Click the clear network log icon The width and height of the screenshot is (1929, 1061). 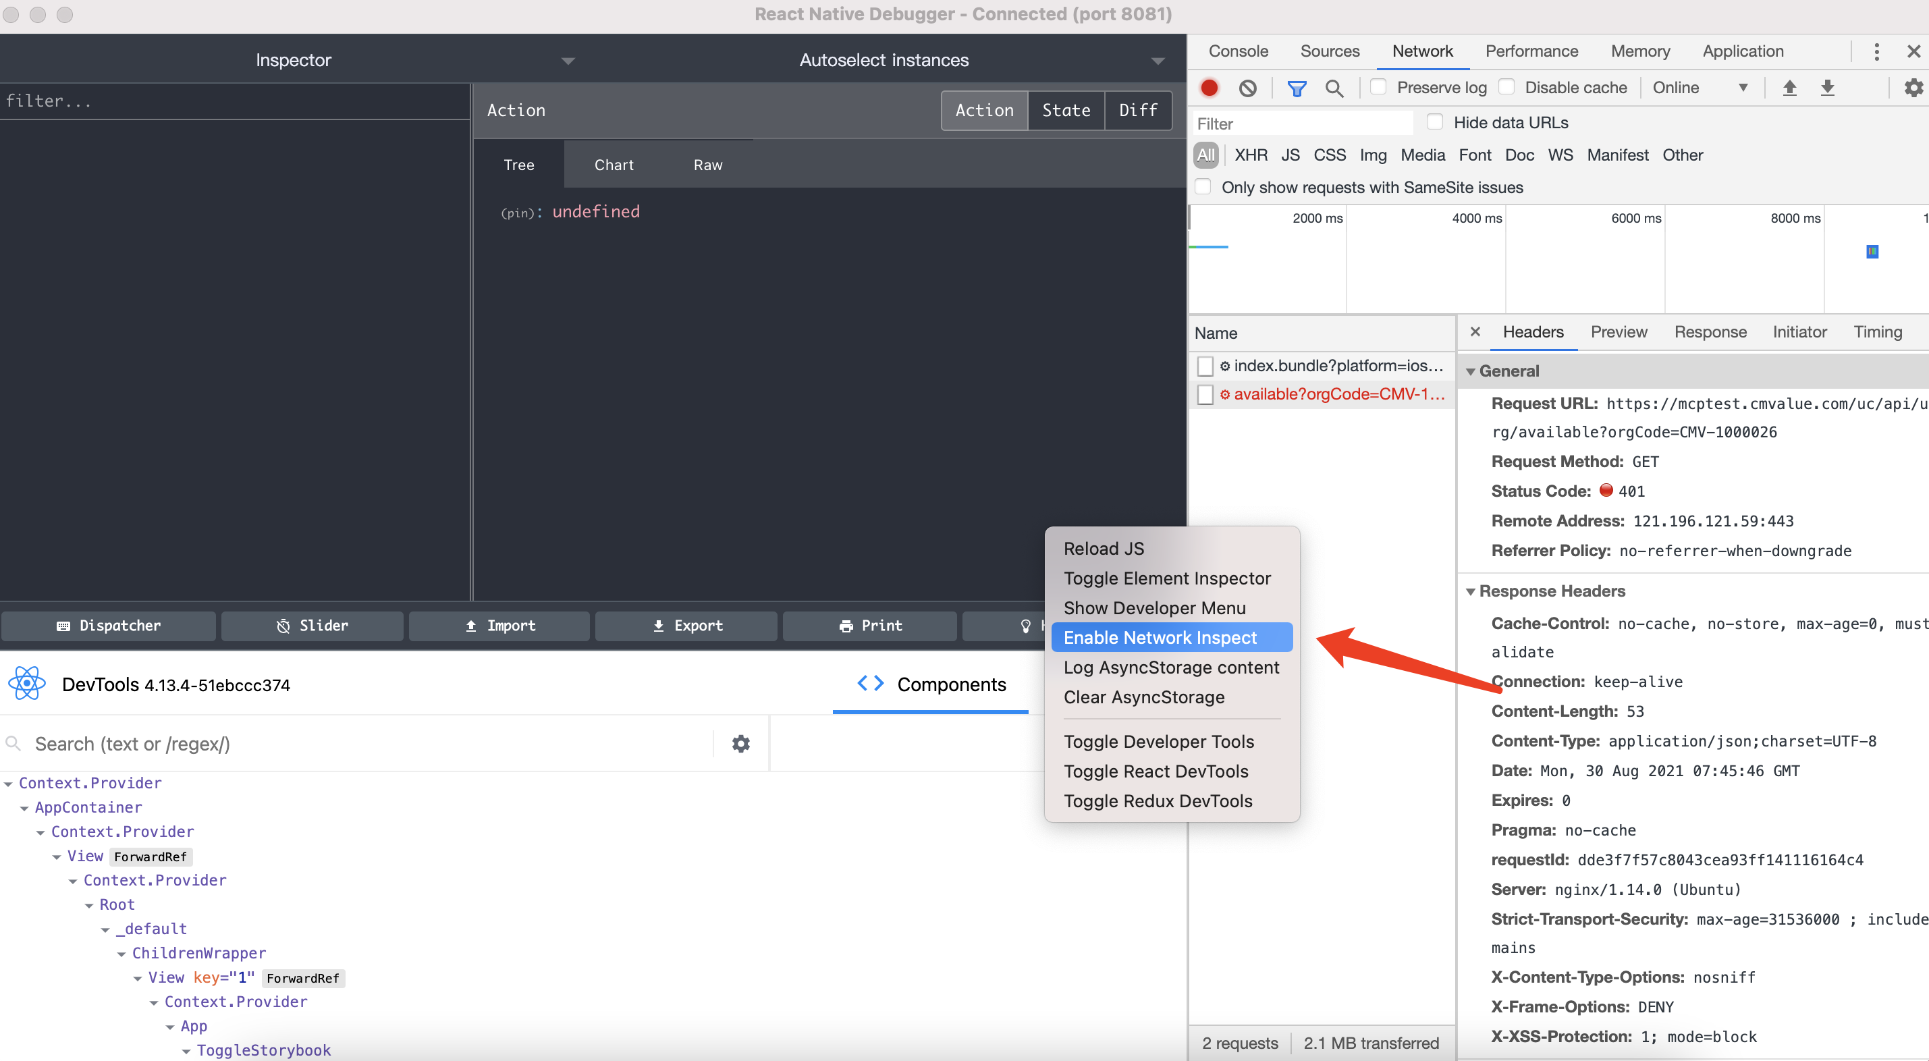pos(1247,88)
